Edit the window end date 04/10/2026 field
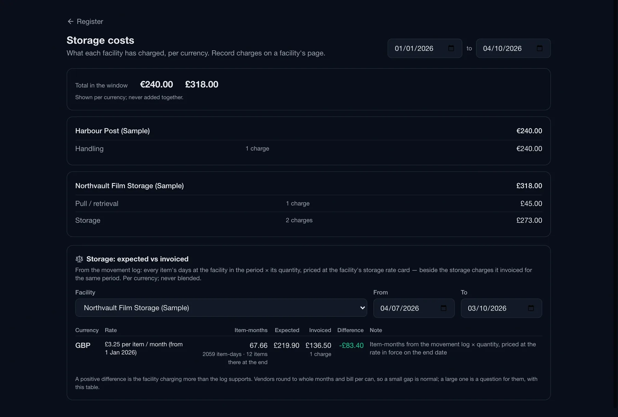The image size is (618, 417). tap(513, 48)
